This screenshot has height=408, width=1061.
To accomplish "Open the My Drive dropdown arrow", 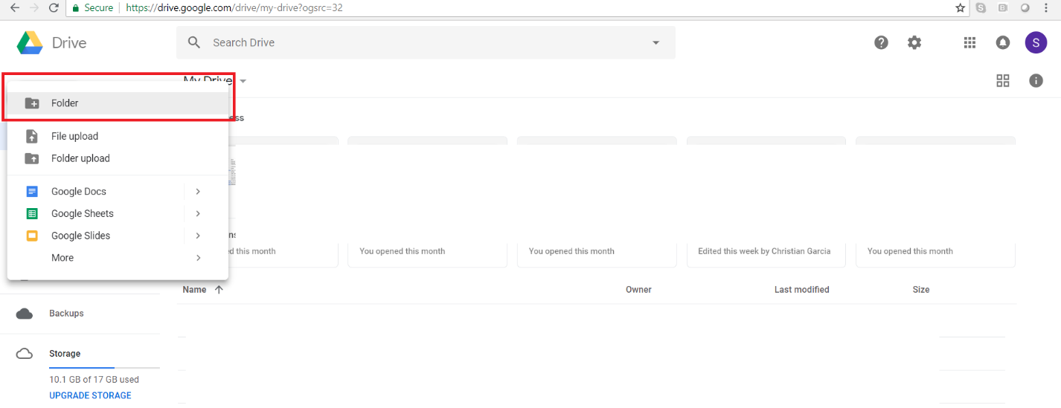I will pyautogui.click(x=243, y=81).
